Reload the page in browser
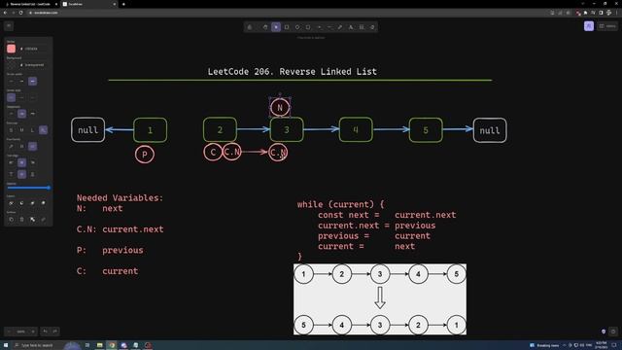The width and height of the screenshot is (622, 350). click(21, 13)
